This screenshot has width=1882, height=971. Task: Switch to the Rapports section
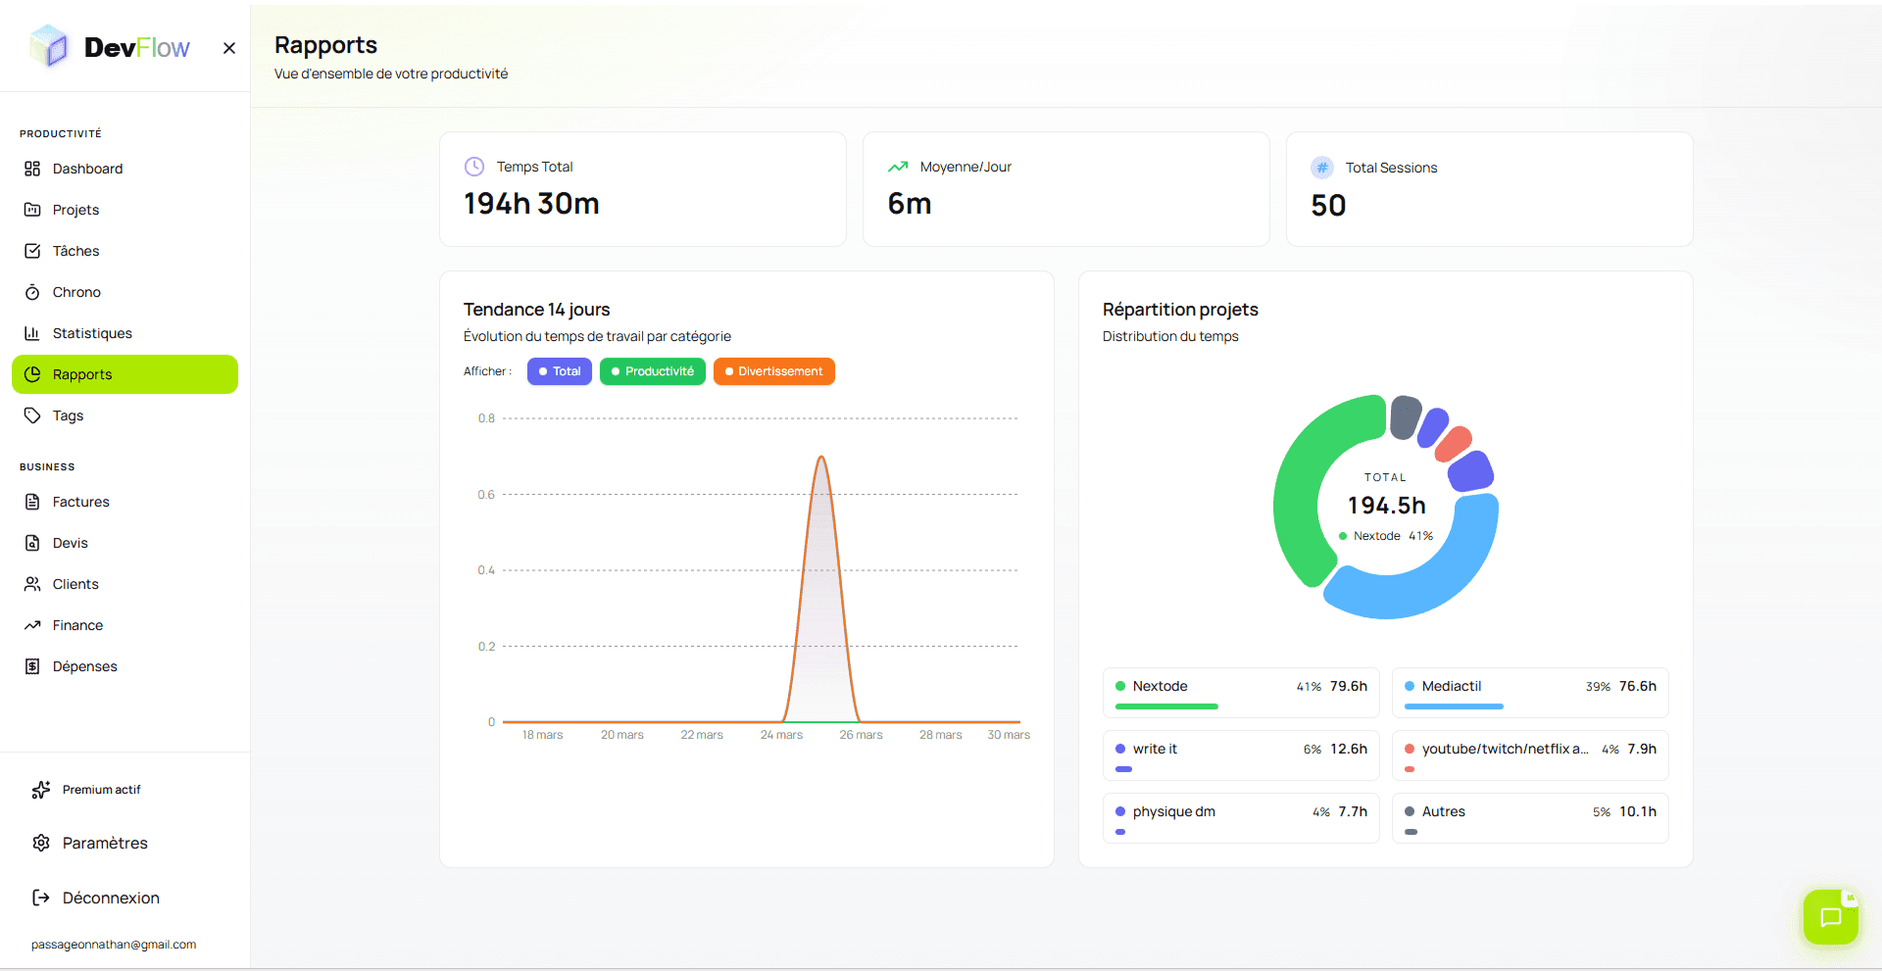pos(81,374)
